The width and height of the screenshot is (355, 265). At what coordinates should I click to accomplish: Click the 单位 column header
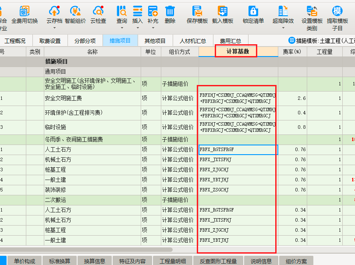(x=151, y=52)
